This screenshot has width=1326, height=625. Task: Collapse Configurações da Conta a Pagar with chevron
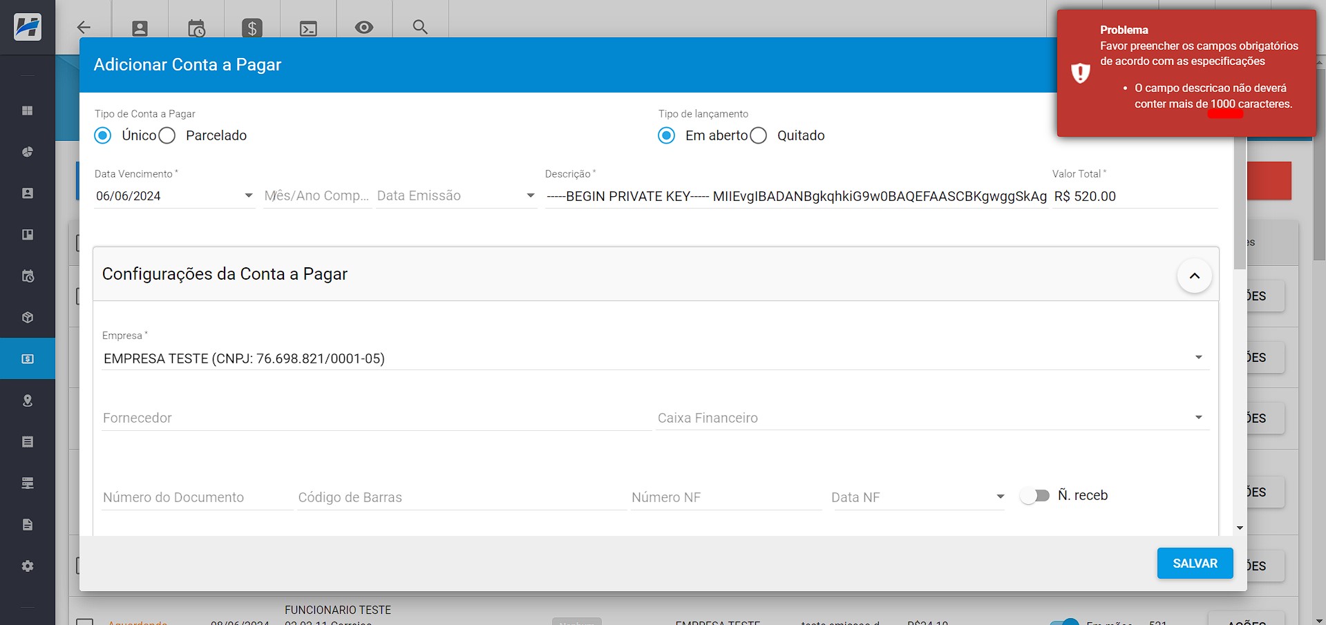pos(1194,276)
